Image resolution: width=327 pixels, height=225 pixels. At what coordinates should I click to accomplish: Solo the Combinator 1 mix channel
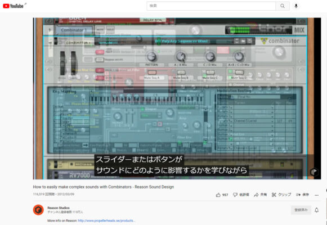[x=110, y=30]
